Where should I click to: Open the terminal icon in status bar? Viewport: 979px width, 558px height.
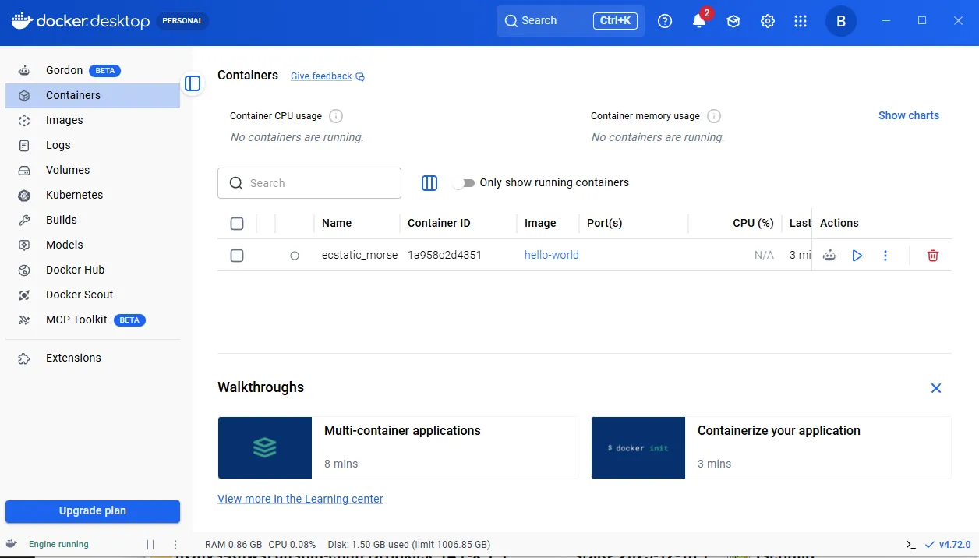coord(910,545)
